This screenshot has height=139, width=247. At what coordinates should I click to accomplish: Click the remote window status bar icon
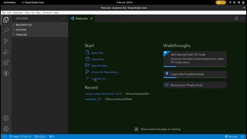click(5, 137)
